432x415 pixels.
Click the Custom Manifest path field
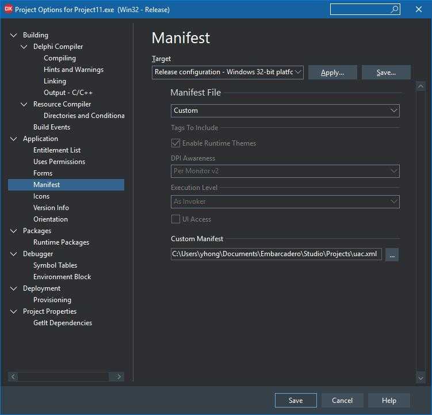276,254
